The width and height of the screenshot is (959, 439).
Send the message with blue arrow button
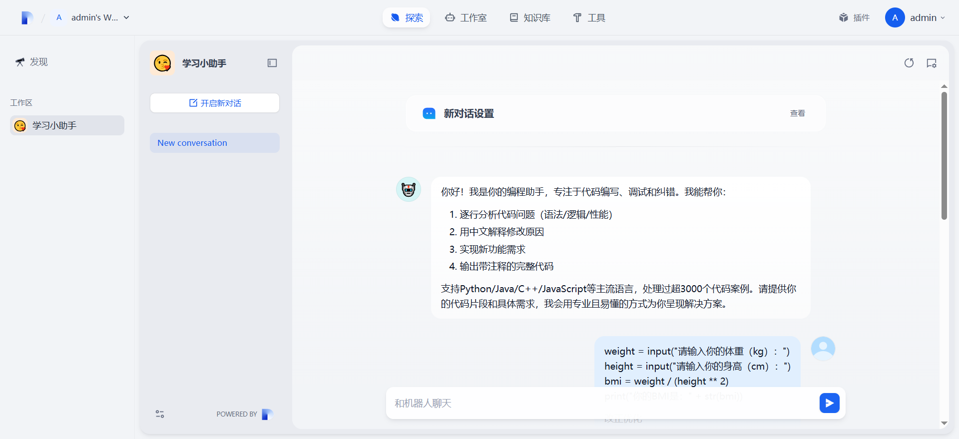pos(830,403)
